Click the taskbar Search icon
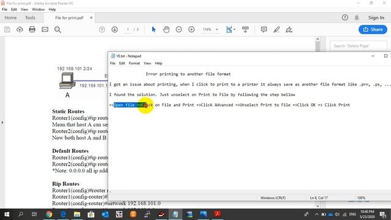This screenshot has height=220, width=391. (21, 215)
